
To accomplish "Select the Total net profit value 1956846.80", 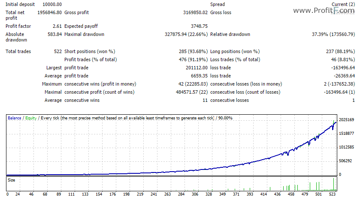I will [x=49, y=12].
